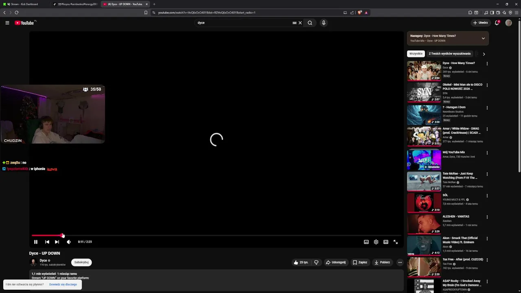Clear the search box with X

tap(300, 23)
